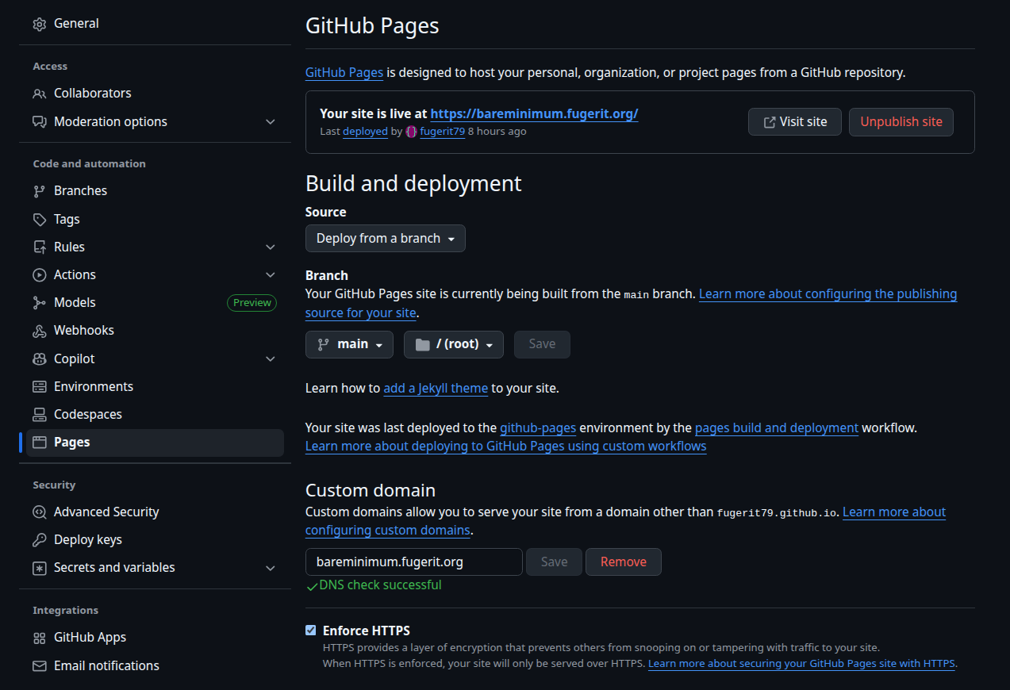The height and width of the screenshot is (690, 1010).
Task: Open the Deploy from a branch dropdown
Action: (385, 238)
